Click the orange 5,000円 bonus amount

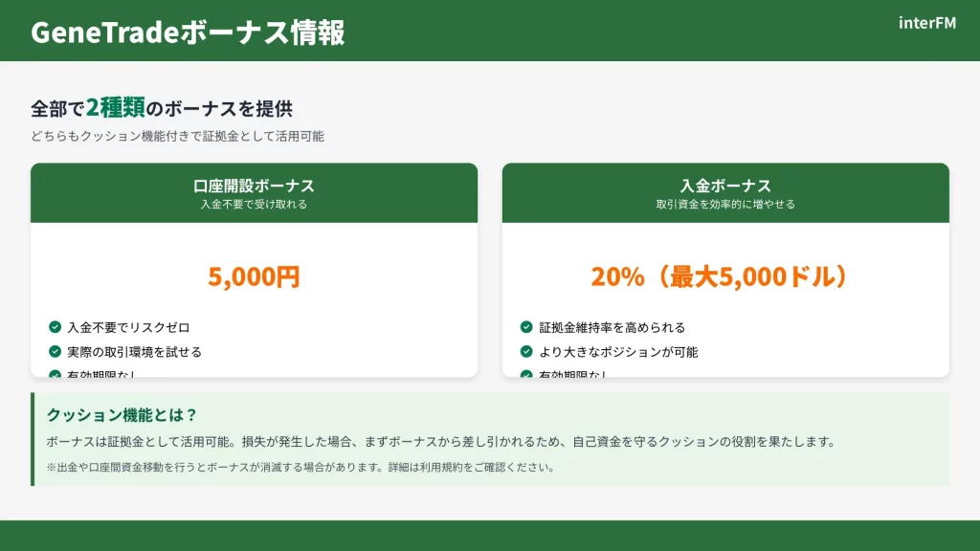[254, 277]
